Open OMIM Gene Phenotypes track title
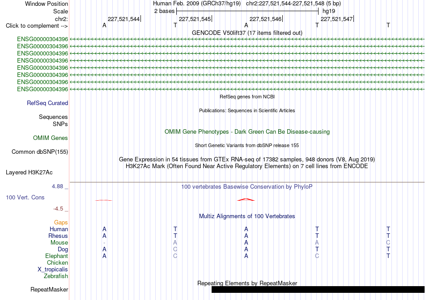 [247, 131]
